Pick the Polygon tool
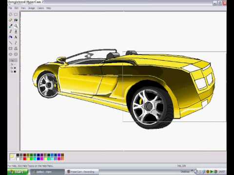This screenshot has height=175, width=234. click(16, 49)
